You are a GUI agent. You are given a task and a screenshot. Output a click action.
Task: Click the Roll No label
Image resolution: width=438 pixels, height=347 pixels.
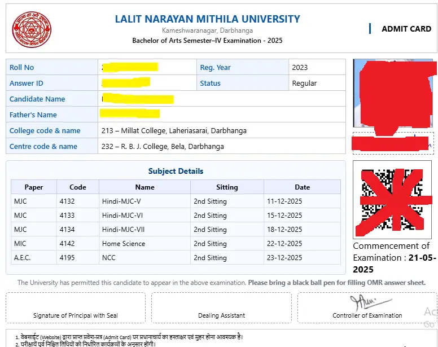coord(22,67)
